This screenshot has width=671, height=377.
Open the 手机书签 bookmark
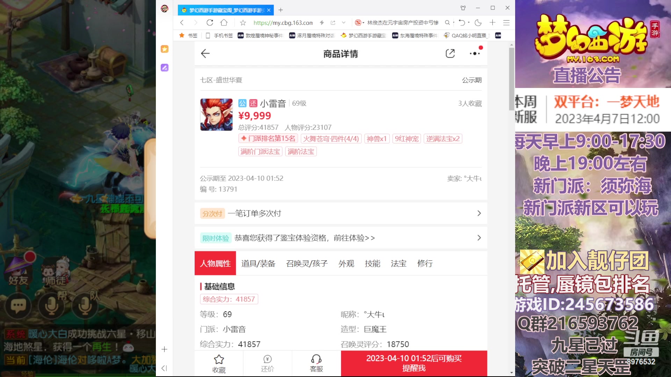click(x=219, y=35)
